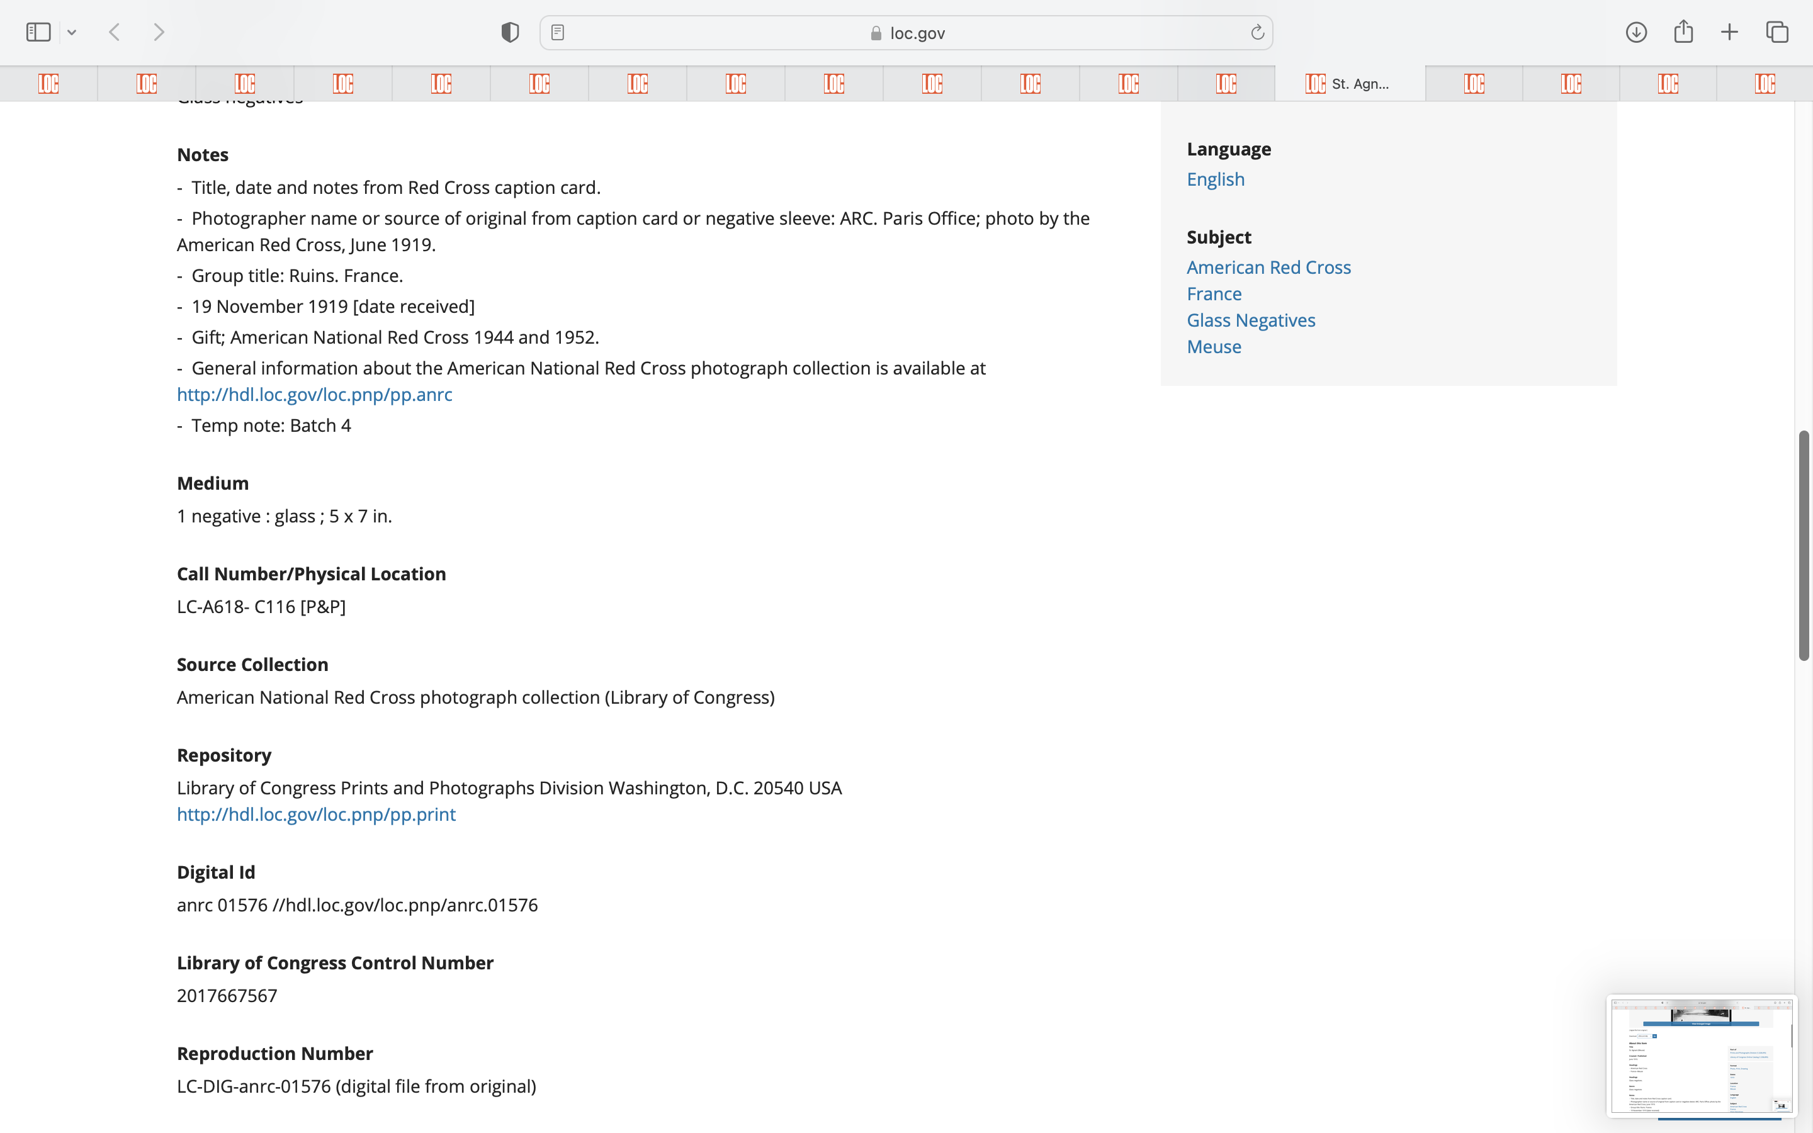Show downloads list
1813x1133 pixels.
pyautogui.click(x=1636, y=32)
